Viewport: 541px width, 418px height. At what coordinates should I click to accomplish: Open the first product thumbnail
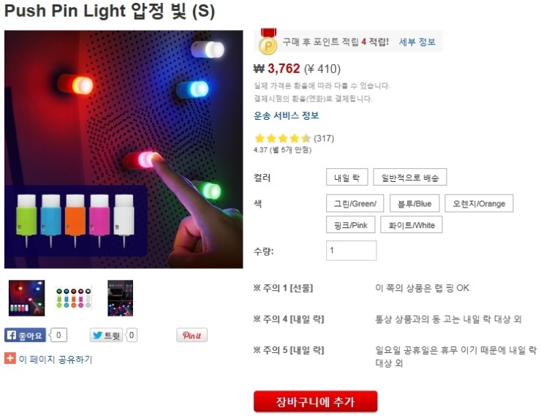pos(26,298)
